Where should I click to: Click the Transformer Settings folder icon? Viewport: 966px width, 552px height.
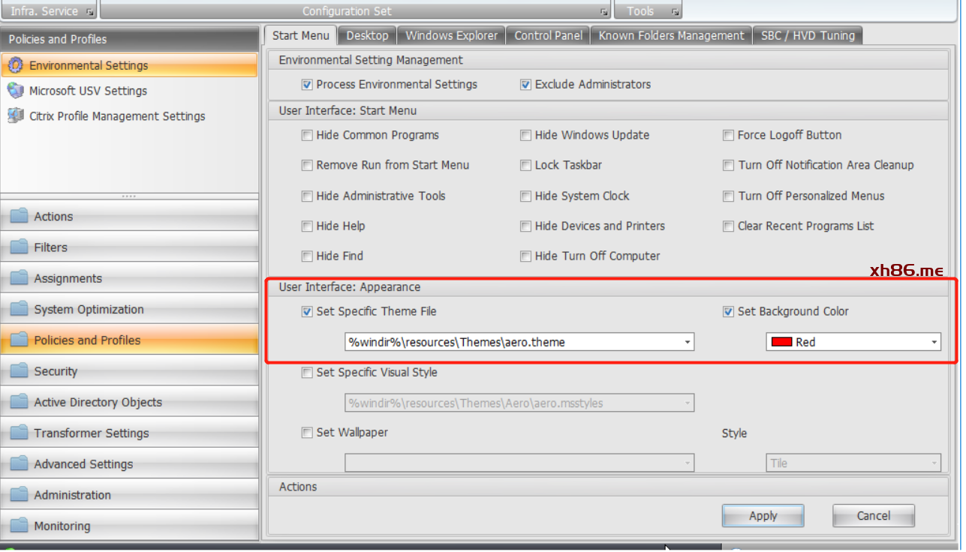click(19, 433)
